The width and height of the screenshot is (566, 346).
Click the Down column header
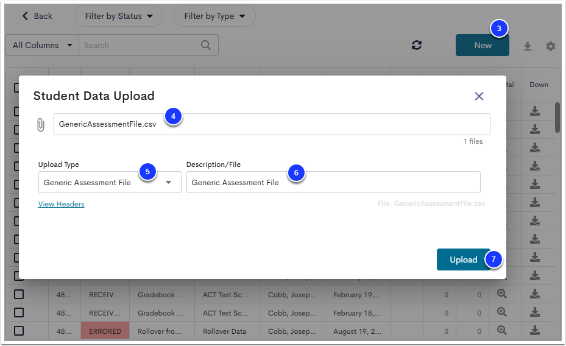click(x=539, y=85)
